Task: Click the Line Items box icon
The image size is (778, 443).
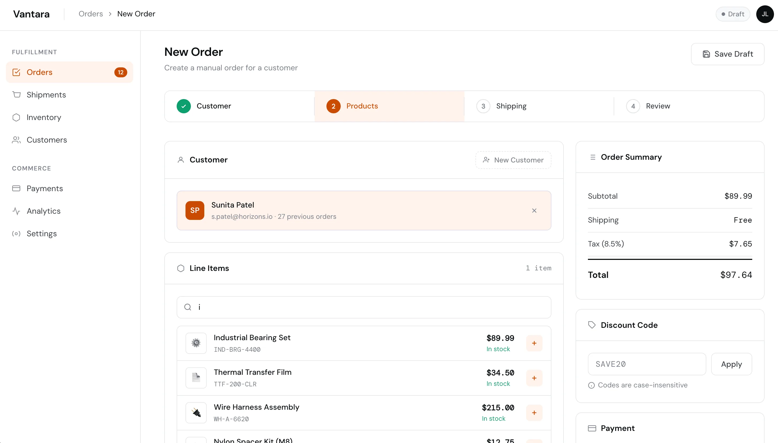Action: coord(181,268)
